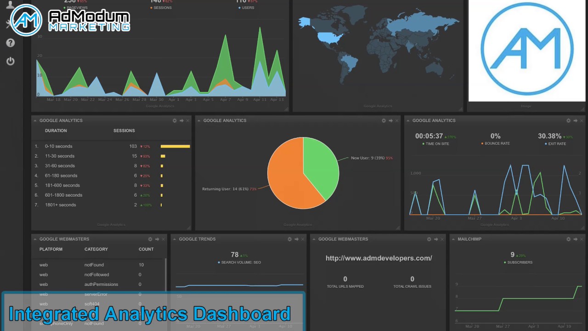Click the Platform column header
588x331 pixels.
[51, 249]
